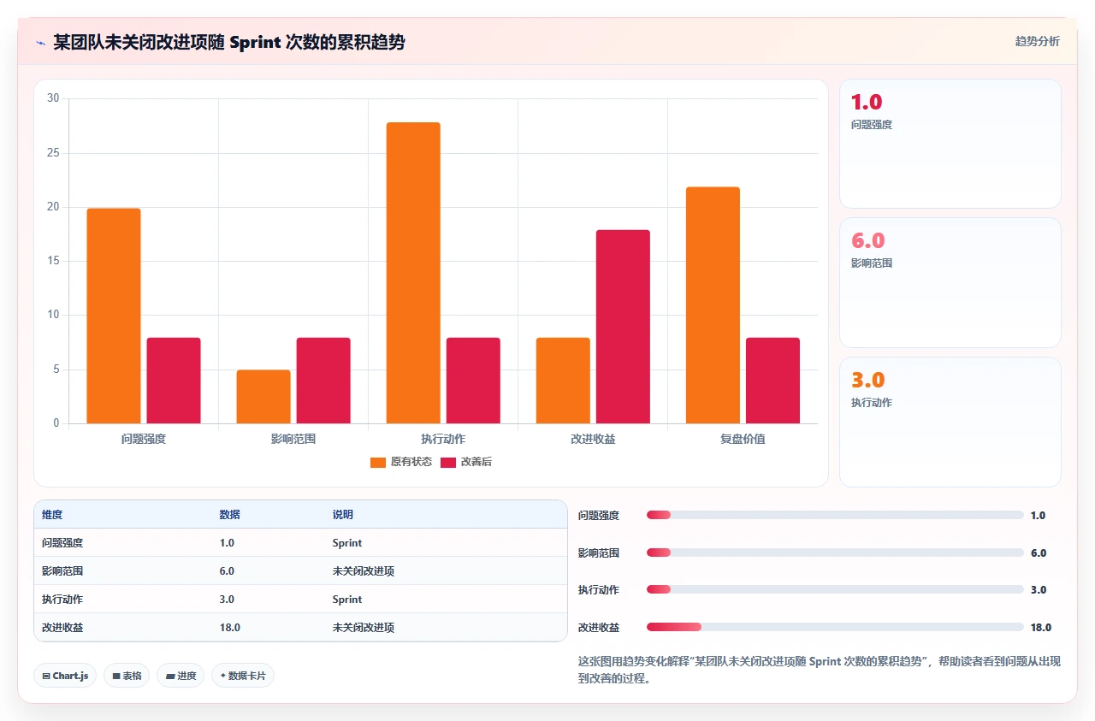The image size is (1095, 721).
Task: Click the trend icon beside the title
Action: click(x=40, y=43)
